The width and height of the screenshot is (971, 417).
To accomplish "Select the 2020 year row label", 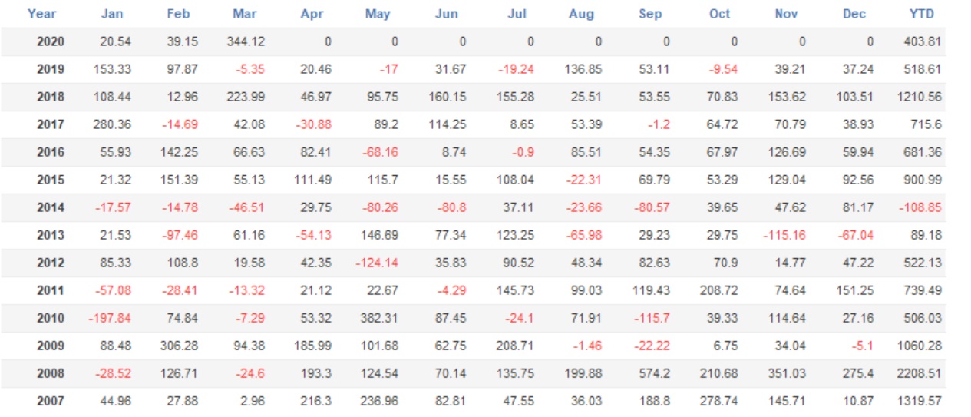I will pyautogui.click(x=51, y=41).
